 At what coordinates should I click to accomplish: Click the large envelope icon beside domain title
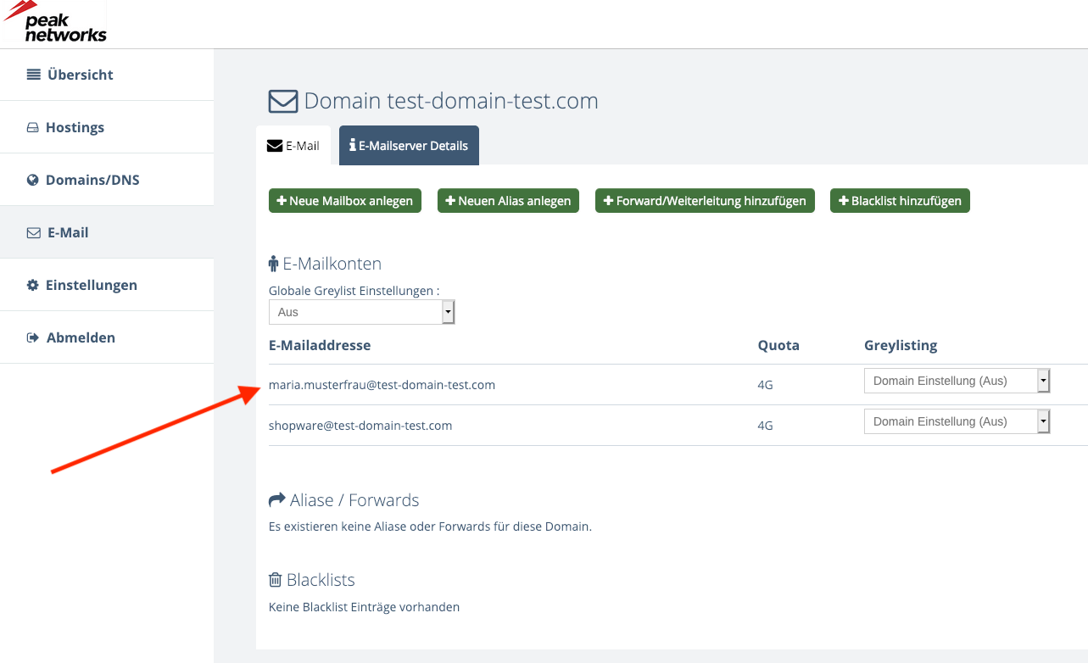click(283, 102)
